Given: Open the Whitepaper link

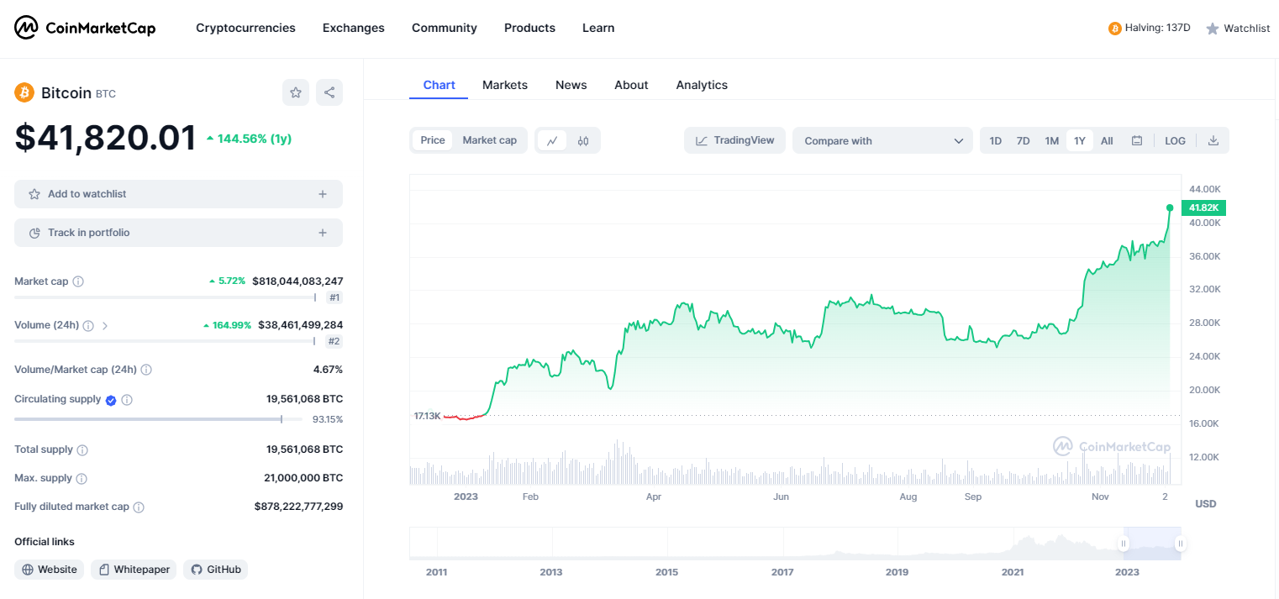Looking at the screenshot, I should point(134,570).
